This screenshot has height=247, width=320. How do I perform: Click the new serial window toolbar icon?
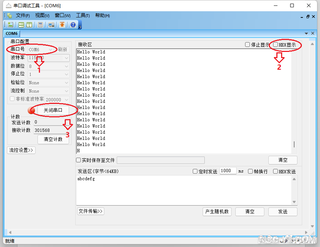click(x=11, y=25)
